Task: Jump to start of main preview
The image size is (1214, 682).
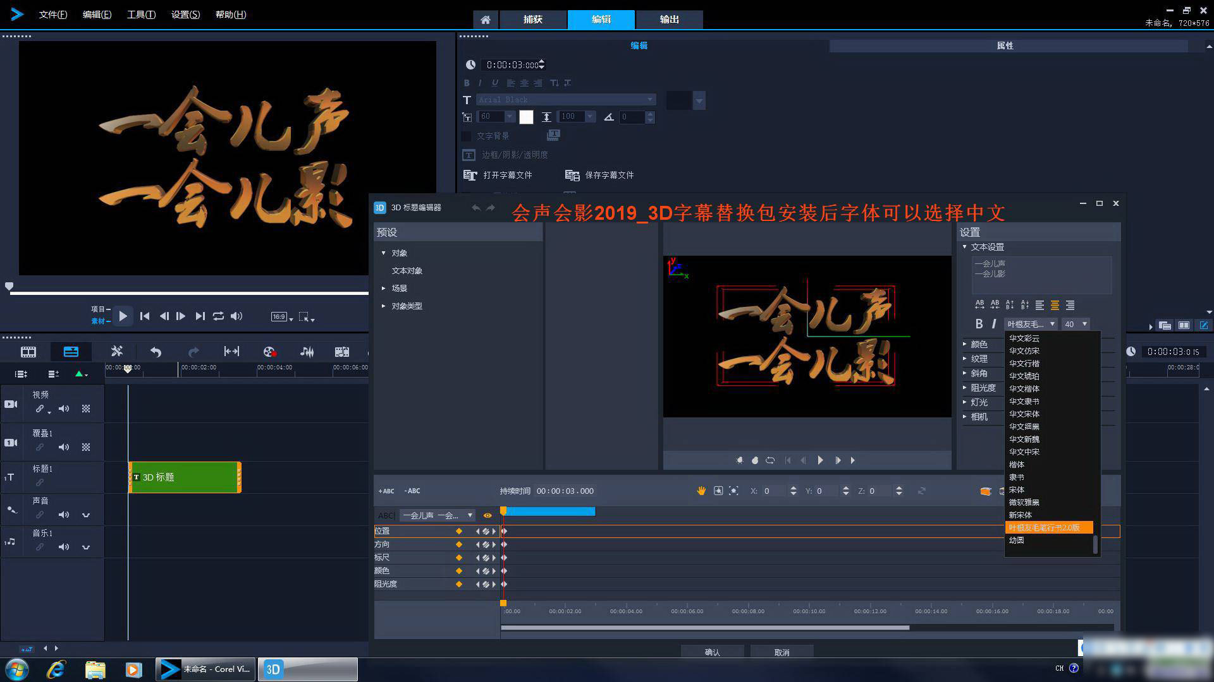Action: tap(145, 316)
